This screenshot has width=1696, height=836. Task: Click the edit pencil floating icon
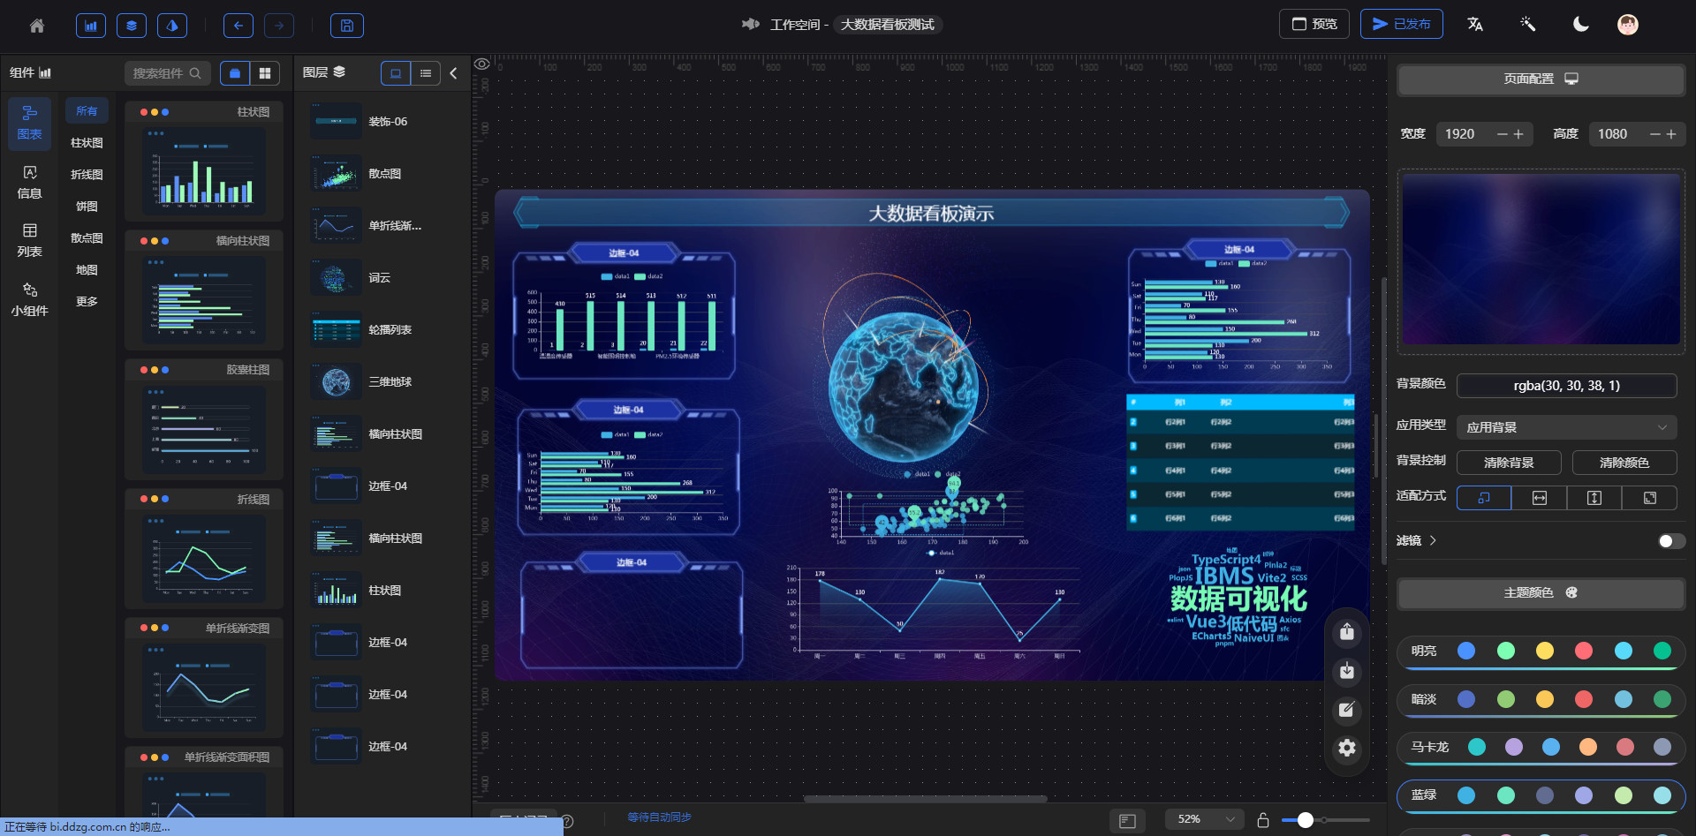pos(1346,710)
